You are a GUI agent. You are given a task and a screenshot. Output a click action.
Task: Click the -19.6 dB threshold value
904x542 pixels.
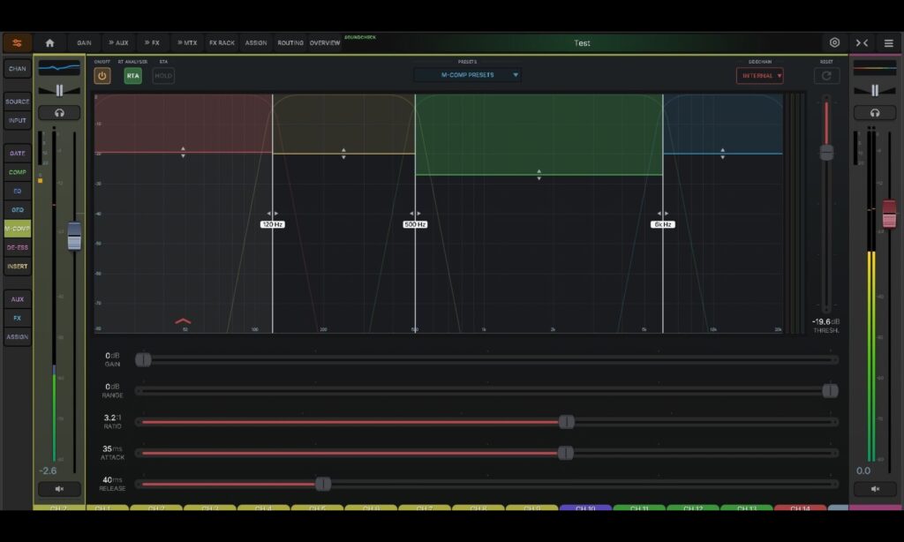coord(825,321)
